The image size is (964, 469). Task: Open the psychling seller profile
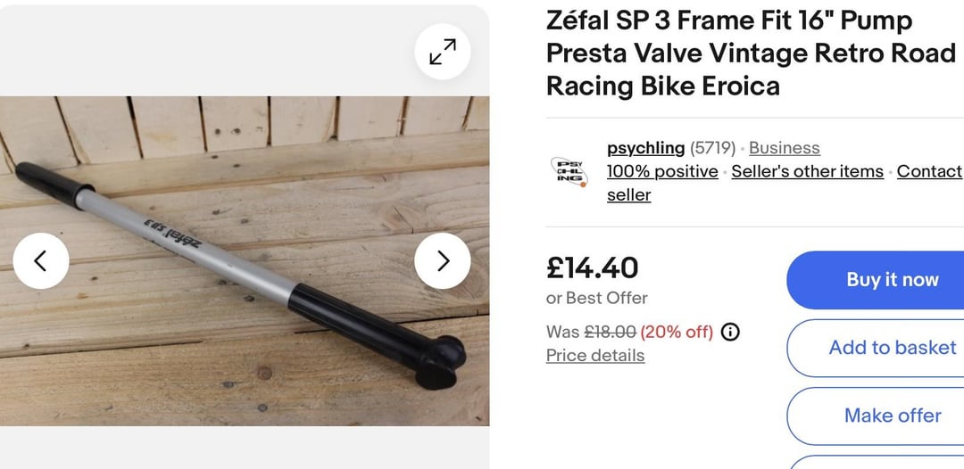[645, 148]
